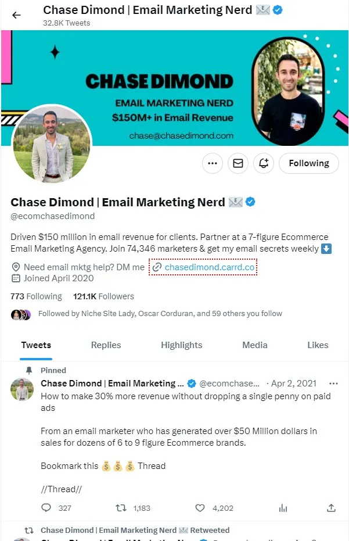Share the pinned tweet using the share icon

pos(331,507)
